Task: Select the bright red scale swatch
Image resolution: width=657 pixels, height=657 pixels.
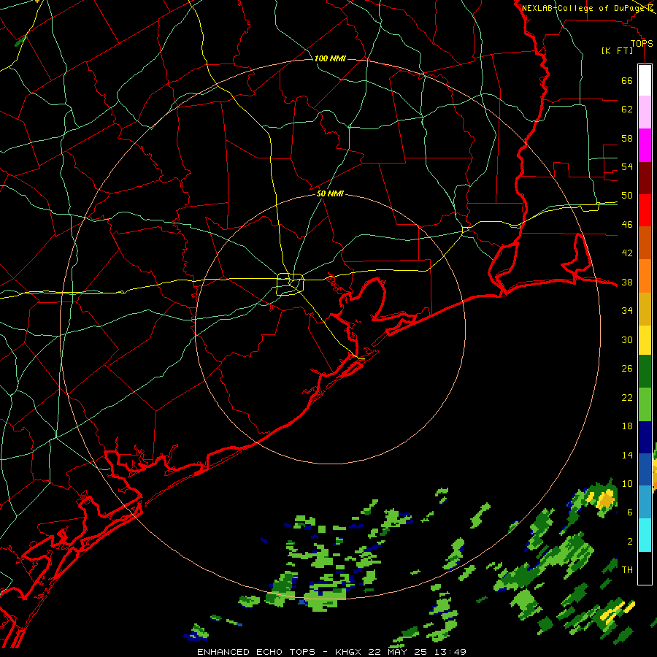Action: (645, 210)
